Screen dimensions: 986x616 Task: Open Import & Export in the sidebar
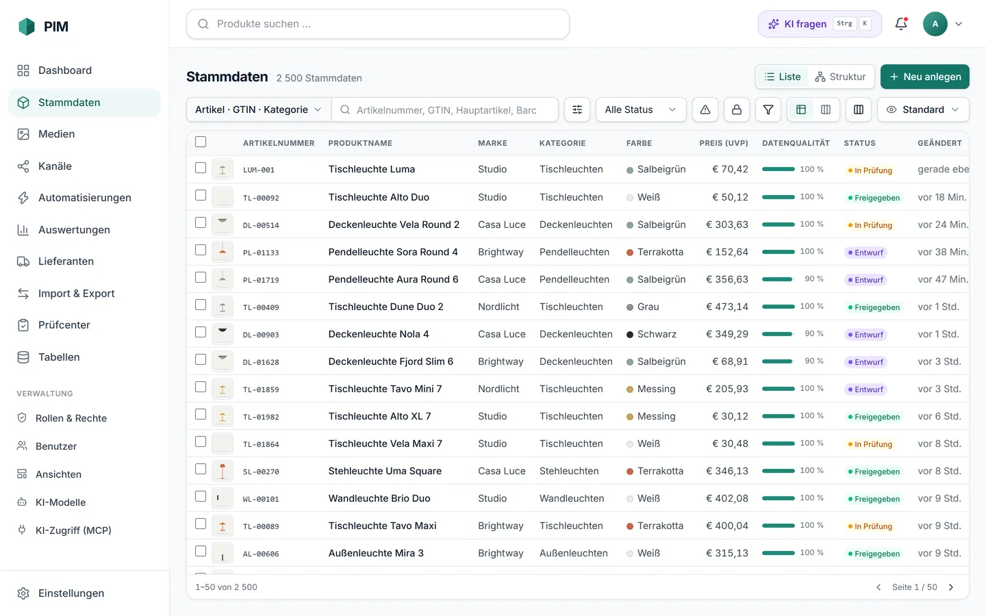pyautogui.click(x=84, y=294)
